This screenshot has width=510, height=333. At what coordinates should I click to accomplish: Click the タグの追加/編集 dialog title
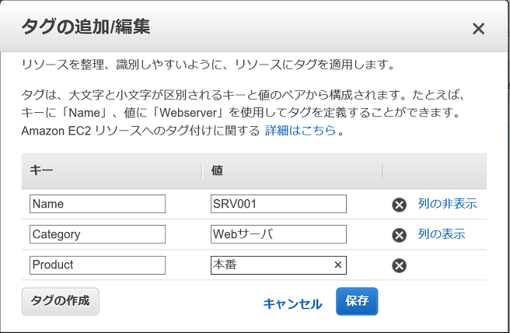pyautogui.click(x=86, y=26)
